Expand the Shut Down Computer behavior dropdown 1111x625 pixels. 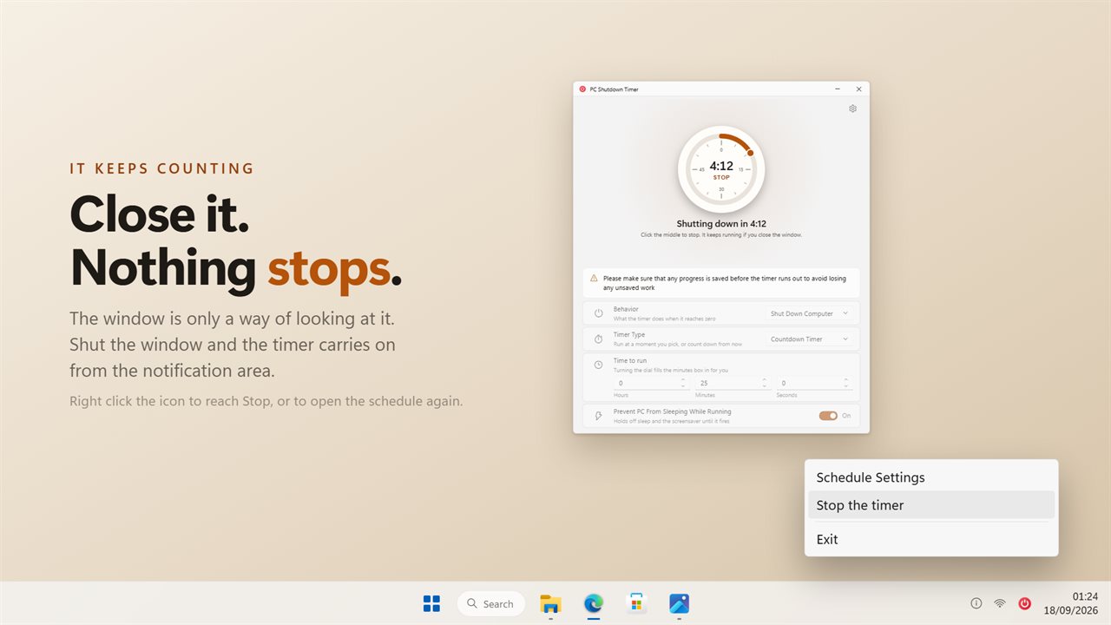(x=809, y=313)
